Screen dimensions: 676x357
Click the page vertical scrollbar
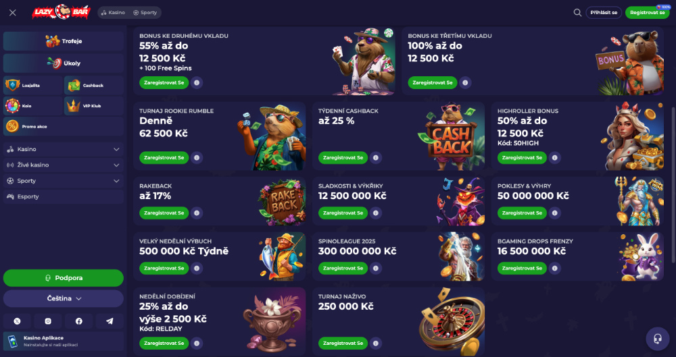(673, 185)
